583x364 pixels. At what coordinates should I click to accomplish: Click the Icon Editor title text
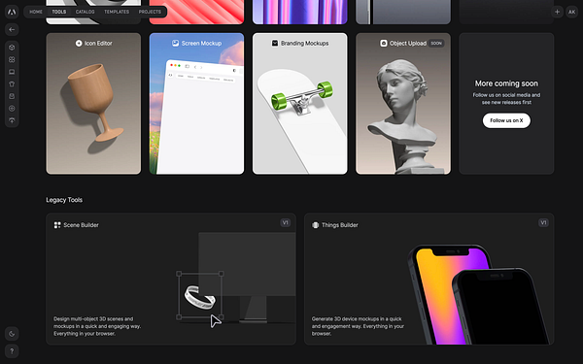coord(98,44)
